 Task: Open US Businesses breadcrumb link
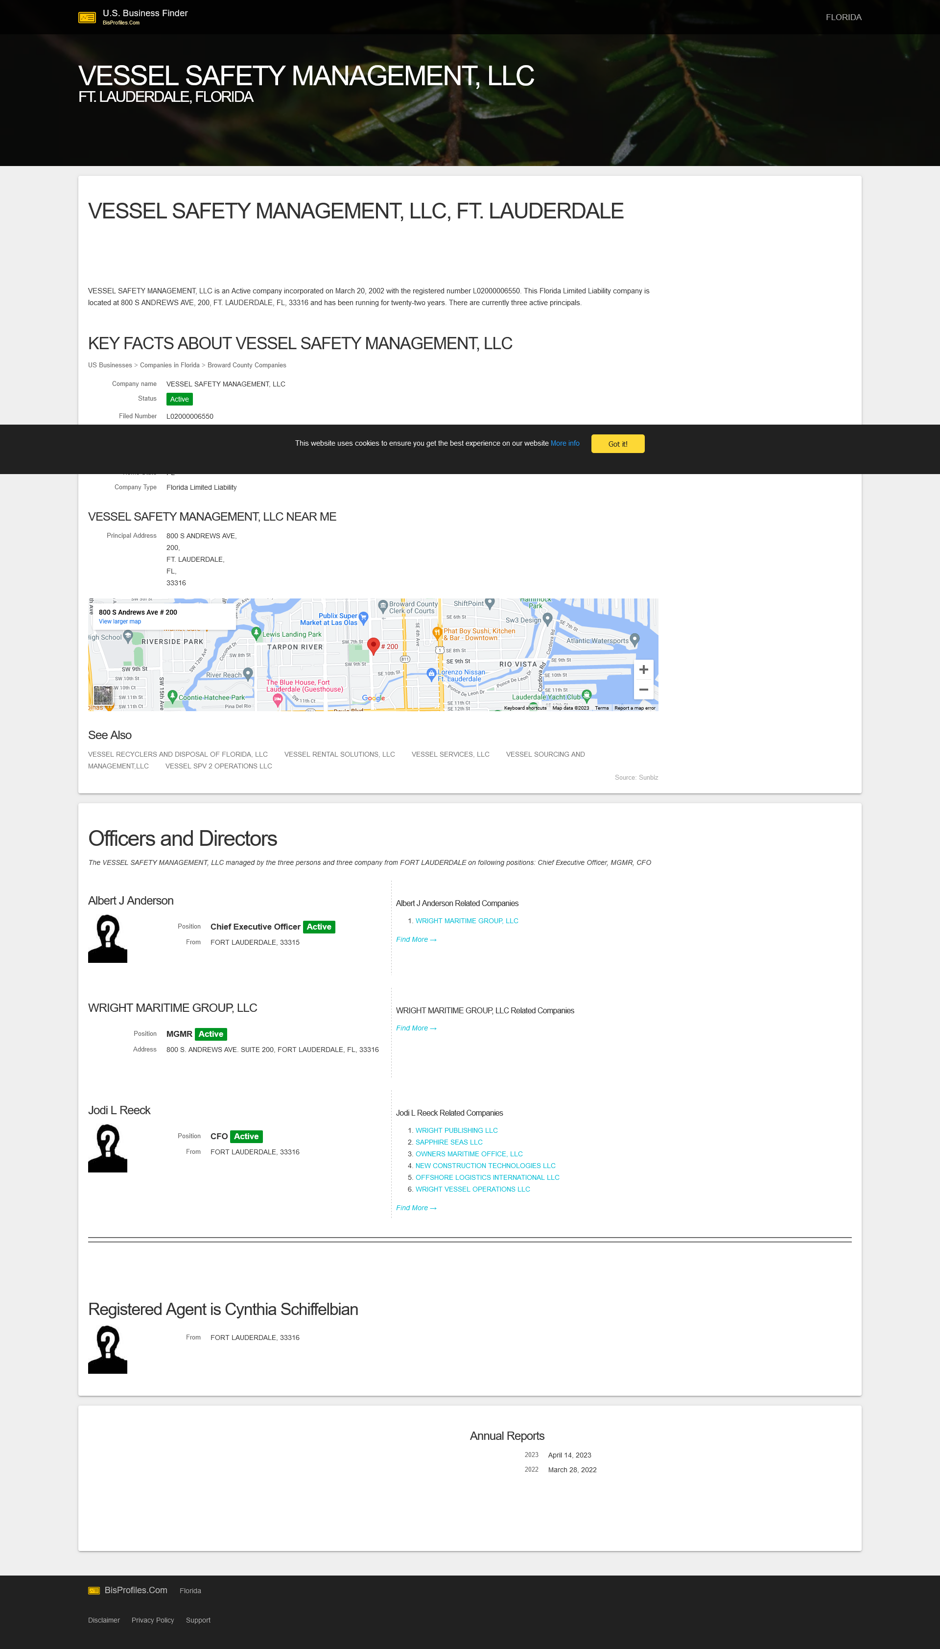110,365
